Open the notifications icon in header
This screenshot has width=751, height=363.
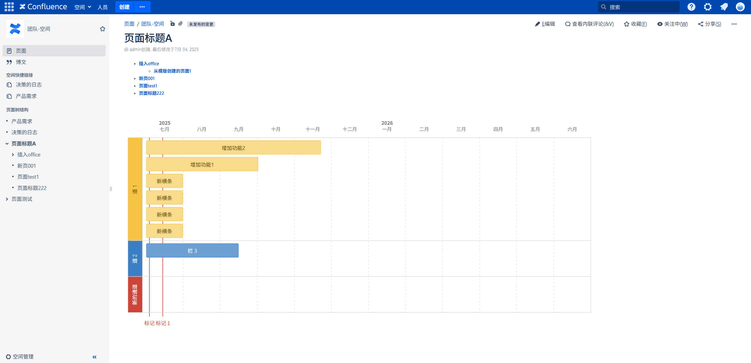tap(724, 7)
